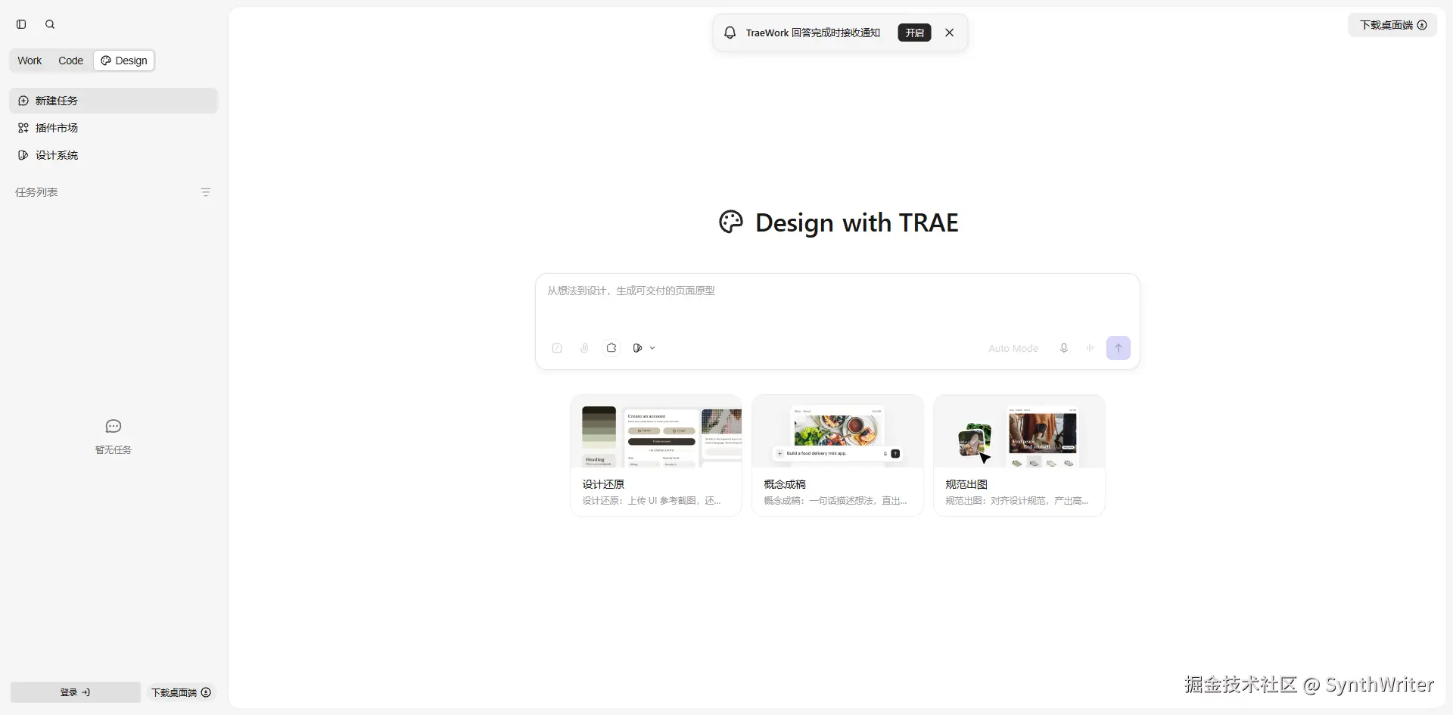Open the 规范出图 template card

click(x=1019, y=455)
